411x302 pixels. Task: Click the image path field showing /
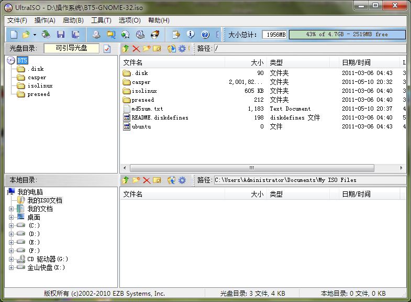click(310, 49)
